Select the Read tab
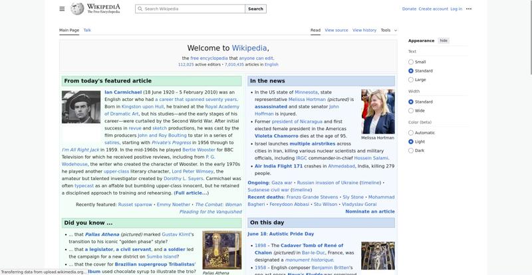 [315, 30]
